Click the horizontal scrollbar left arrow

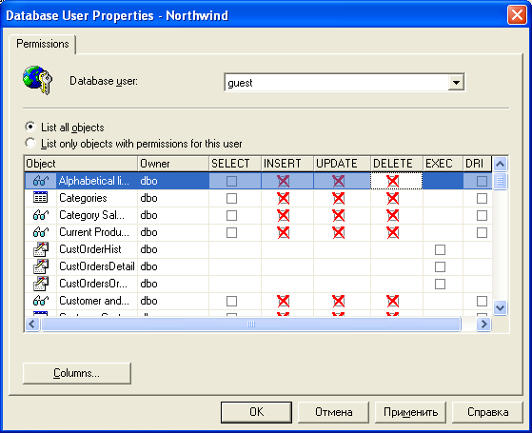(32, 325)
